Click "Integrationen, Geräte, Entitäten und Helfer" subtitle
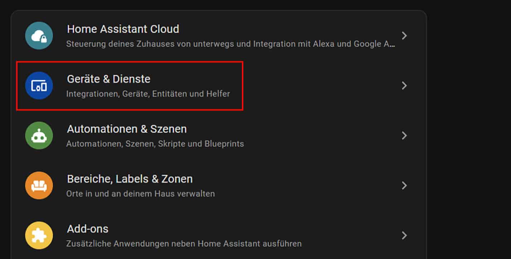 pyautogui.click(x=148, y=94)
